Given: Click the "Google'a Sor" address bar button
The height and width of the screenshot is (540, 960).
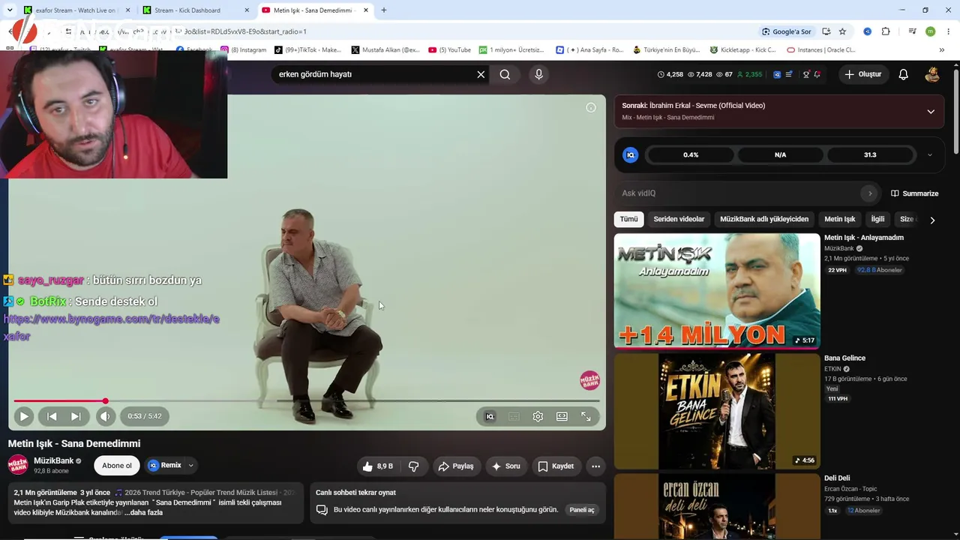Looking at the screenshot, I should [786, 31].
